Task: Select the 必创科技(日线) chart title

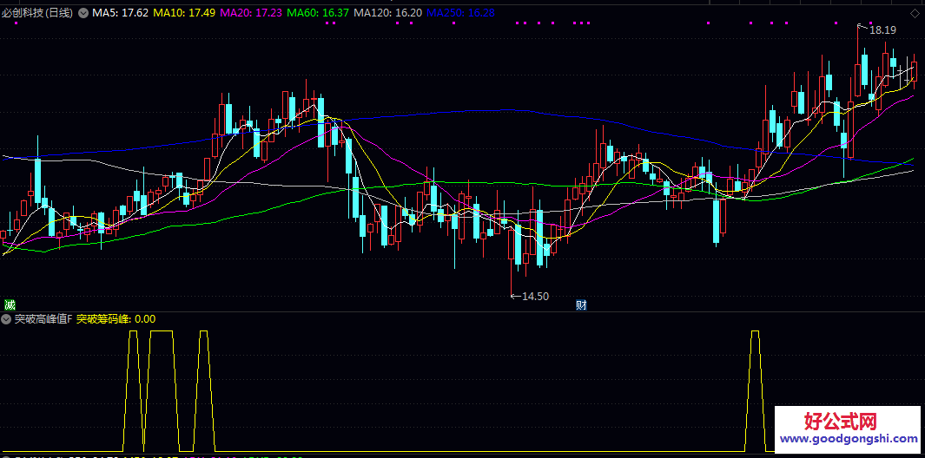Action: pos(37,13)
